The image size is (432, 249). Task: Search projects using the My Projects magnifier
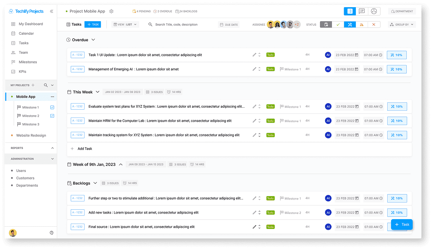point(46,85)
